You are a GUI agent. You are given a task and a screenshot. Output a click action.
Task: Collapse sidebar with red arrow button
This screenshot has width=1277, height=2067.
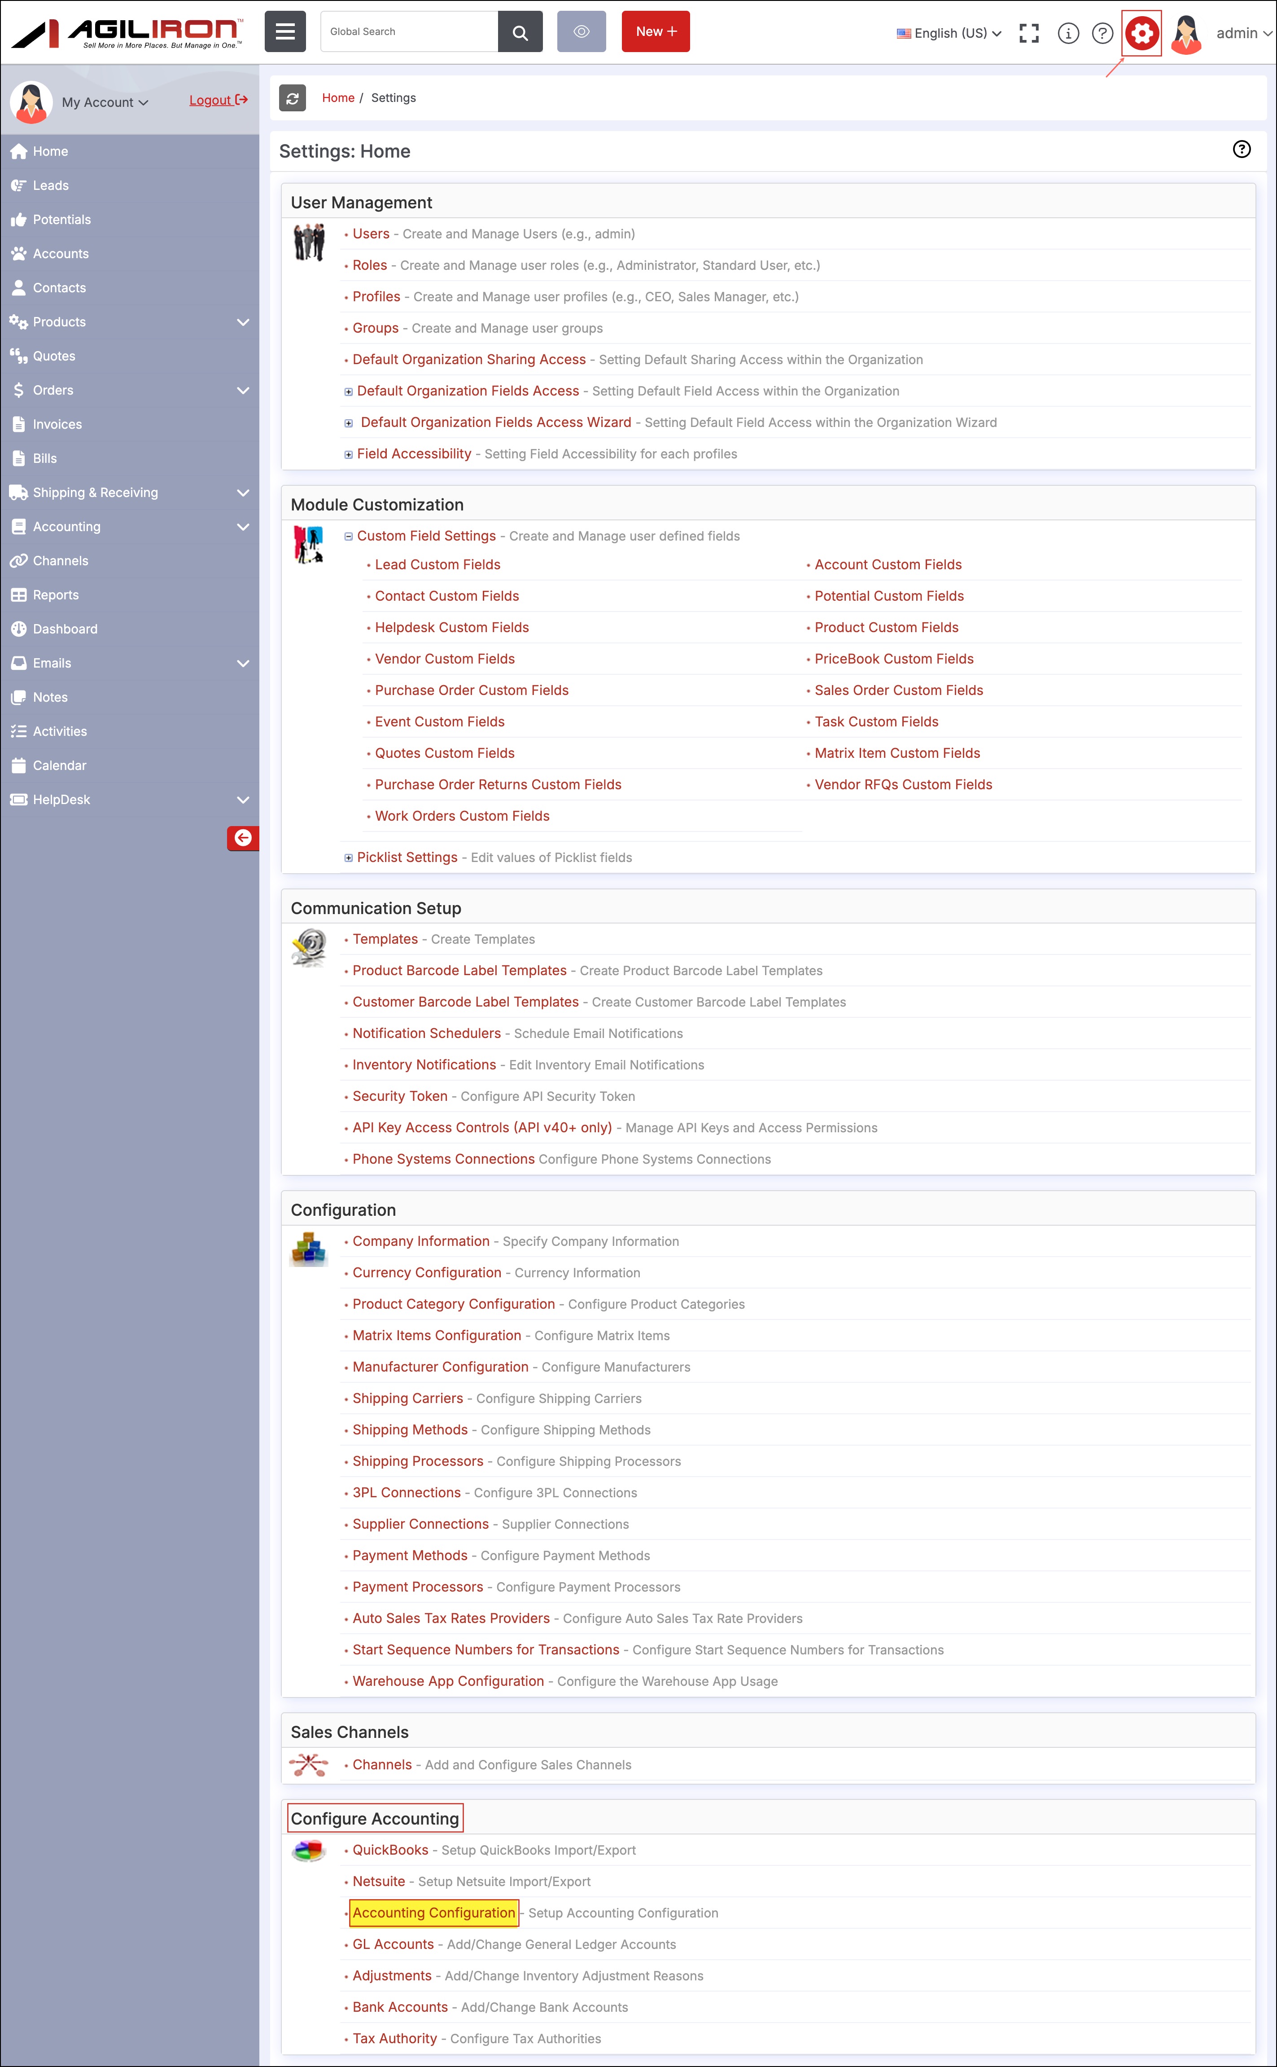[x=243, y=837]
